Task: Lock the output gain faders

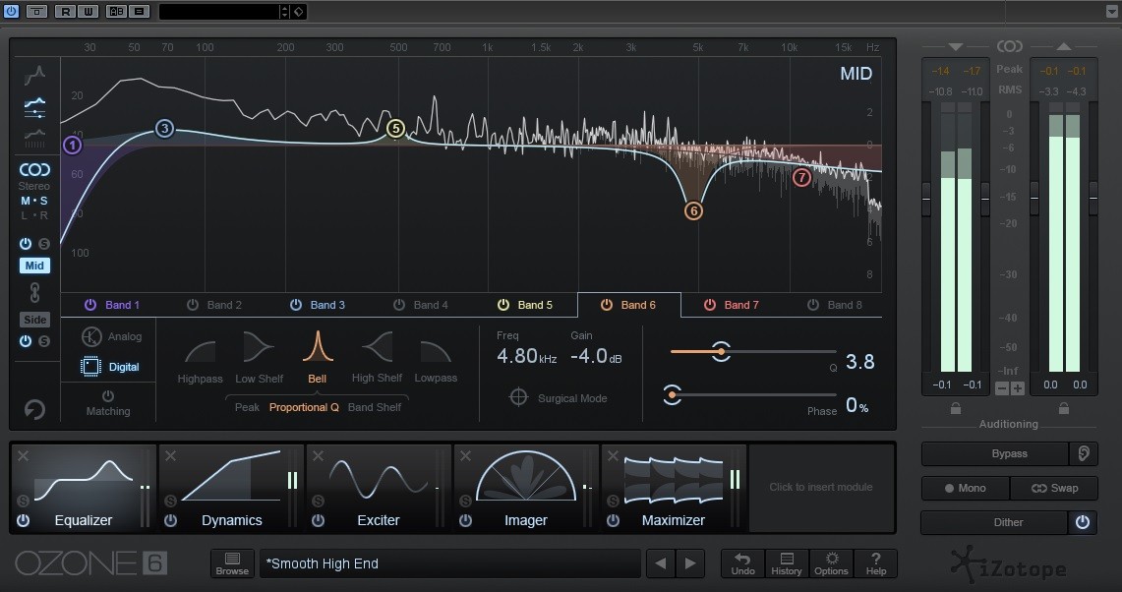Action: (x=1064, y=409)
